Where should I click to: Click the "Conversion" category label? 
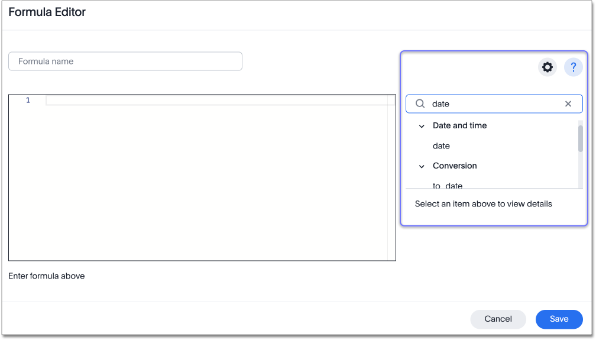(x=455, y=166)
